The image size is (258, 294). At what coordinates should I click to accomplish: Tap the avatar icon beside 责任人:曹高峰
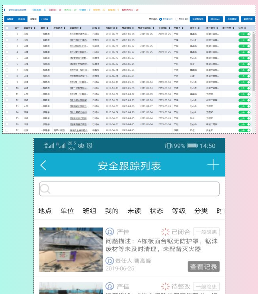coord(109,261)
